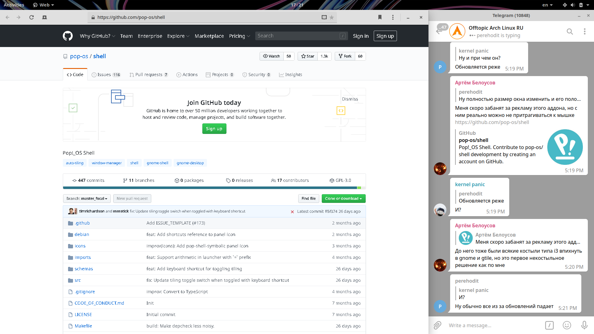Screen dimensions: 594x334
Task: Click Sign in on GitHub header
Action: click(361, 36)
